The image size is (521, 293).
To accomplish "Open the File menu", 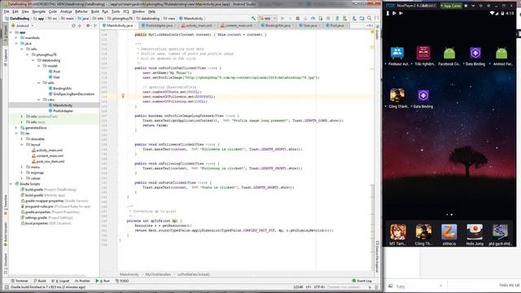I will pyautogui.click(x=7, y=11).
